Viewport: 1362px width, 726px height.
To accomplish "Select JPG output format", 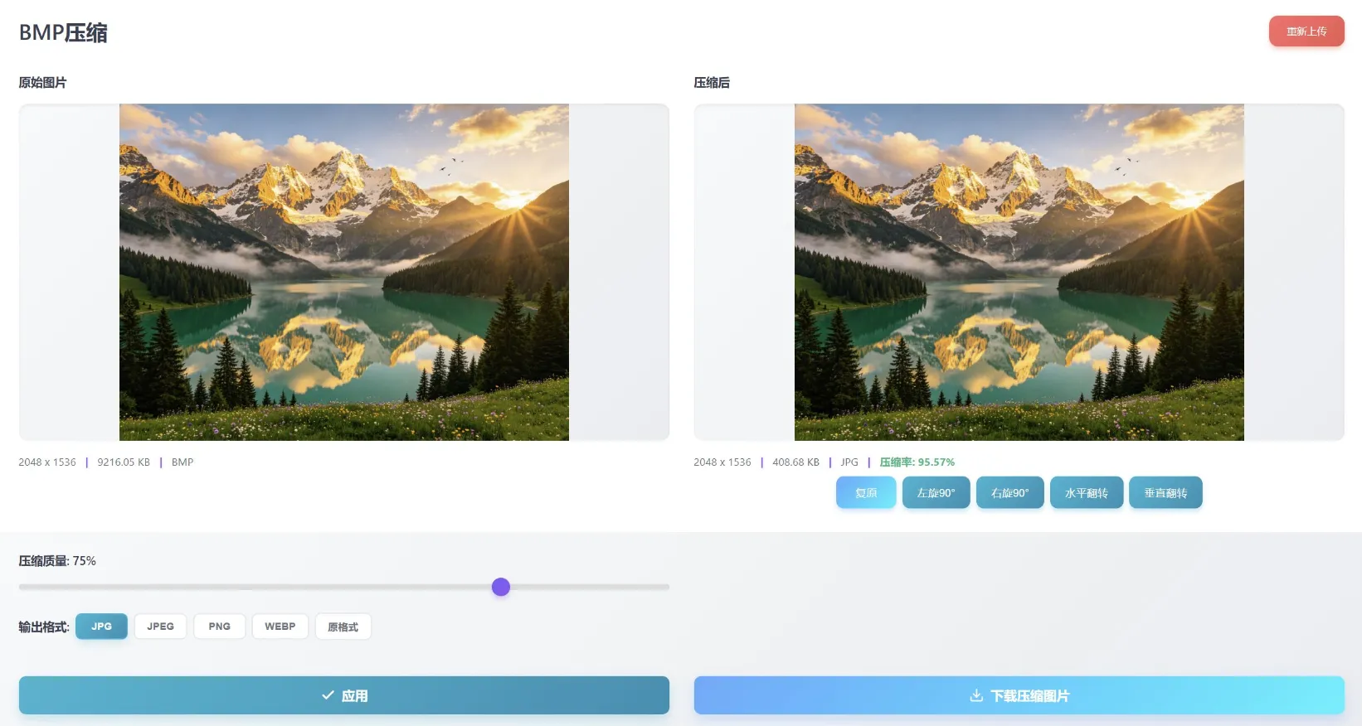I will coord(101,627).
